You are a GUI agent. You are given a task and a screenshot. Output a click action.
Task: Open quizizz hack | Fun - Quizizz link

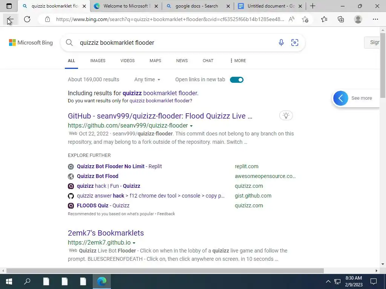(x=109, y=186)
